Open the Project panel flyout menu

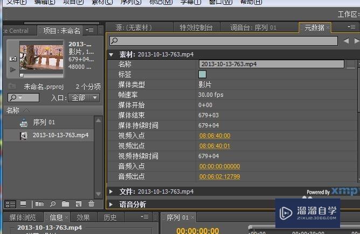[89, 30]
